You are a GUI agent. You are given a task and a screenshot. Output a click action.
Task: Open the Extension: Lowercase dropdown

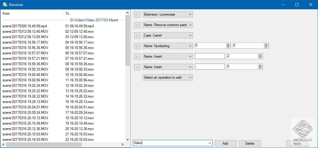point(168,14)
